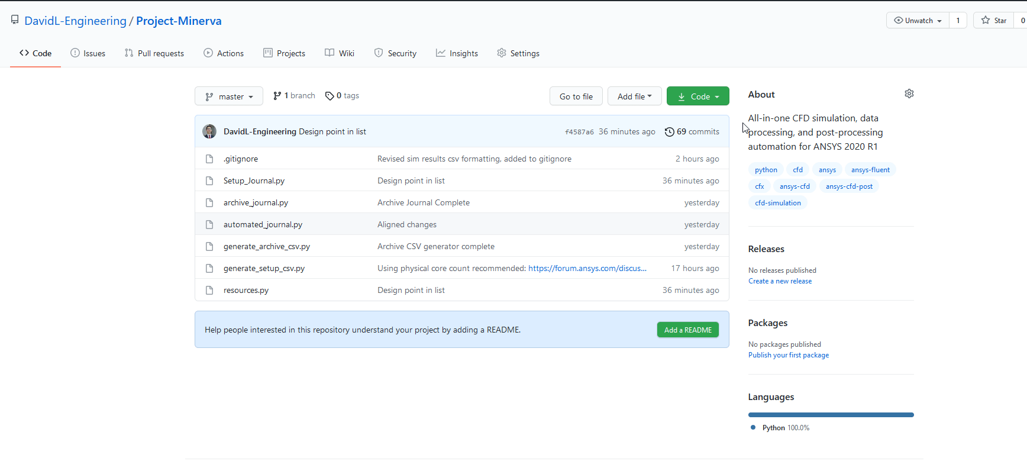The height and width of the screenshot is (461, 1027).
Task: Go to the Actions tab
Action: click(224, 53)
